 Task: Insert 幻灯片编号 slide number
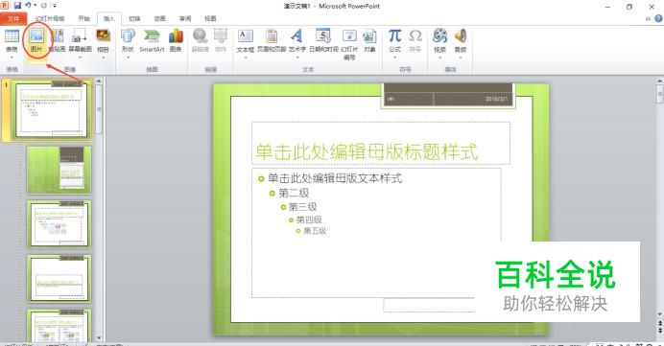[x=349, y=44]
